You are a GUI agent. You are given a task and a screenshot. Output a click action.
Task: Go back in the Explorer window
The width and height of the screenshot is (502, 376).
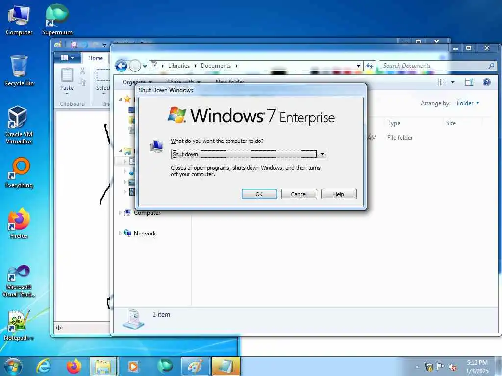(122, 66)
